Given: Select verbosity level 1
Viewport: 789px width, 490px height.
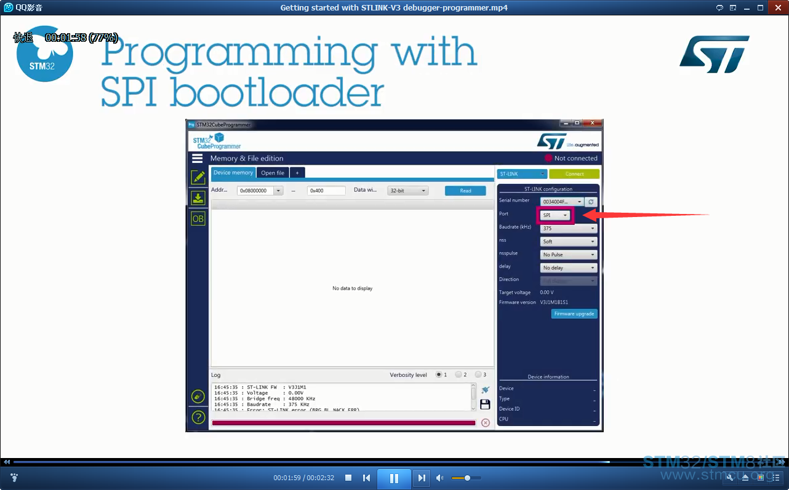Looking at the screenshot, I should pos(439,374).
